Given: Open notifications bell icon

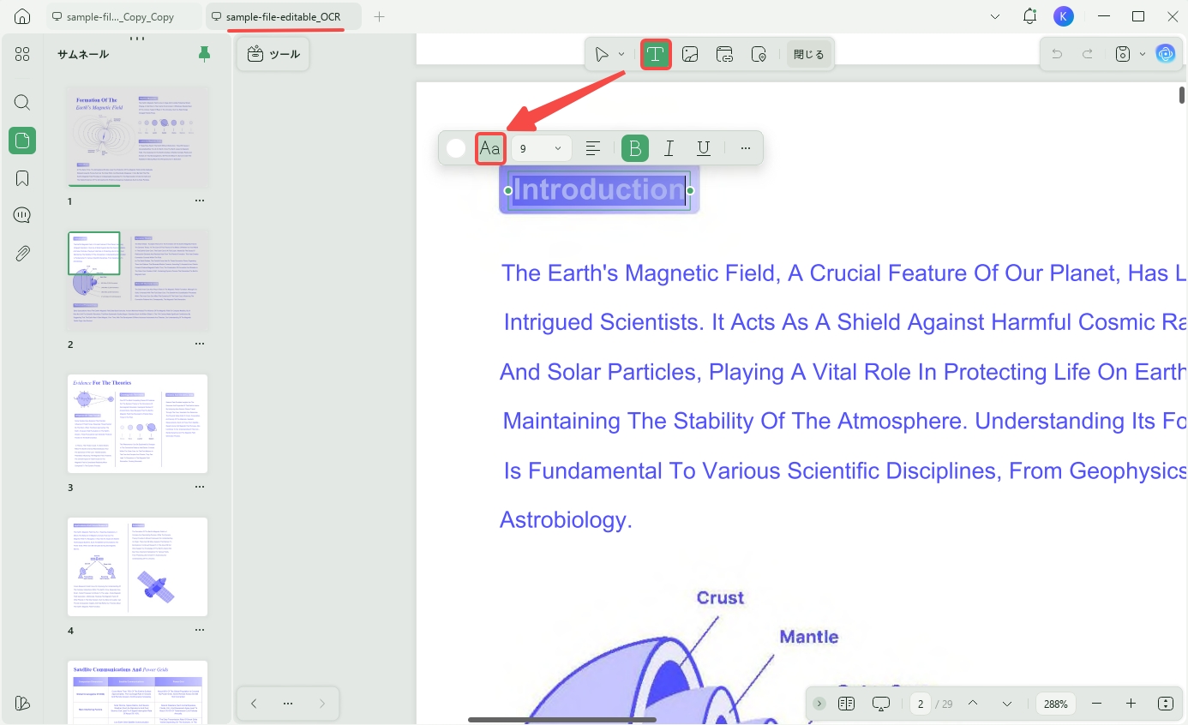Looking at the screenshot, I should tap(1029, 16).
